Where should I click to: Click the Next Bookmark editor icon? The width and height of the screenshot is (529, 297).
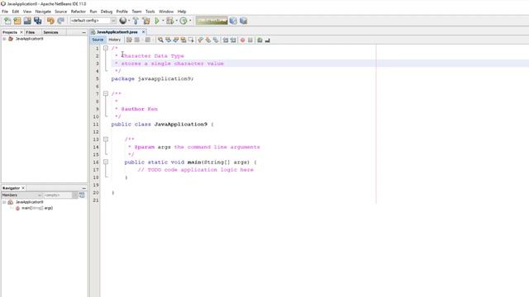point(207,40)
